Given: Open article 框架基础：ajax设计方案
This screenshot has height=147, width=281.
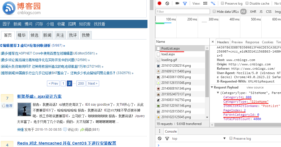Looking at the screenshot, I should (39, 96).
